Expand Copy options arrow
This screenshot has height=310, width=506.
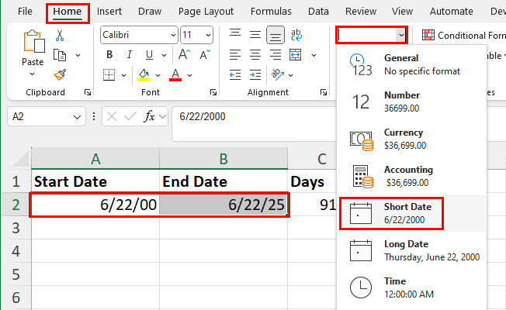(78, 56)
